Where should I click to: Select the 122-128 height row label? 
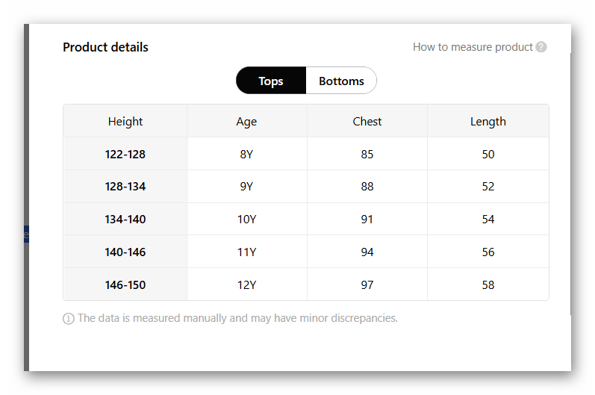point(125,155)
